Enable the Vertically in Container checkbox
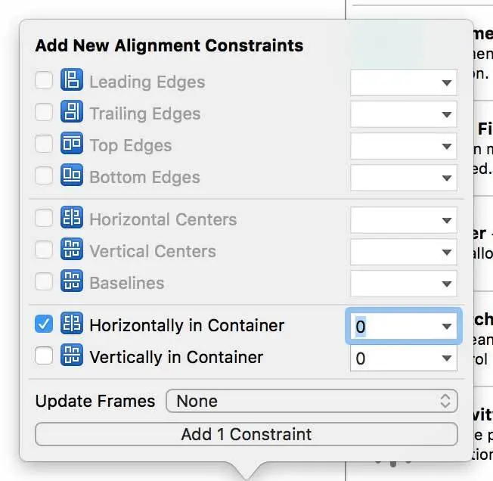This screenshot has width=493, height=481. (x=45, y=356)
